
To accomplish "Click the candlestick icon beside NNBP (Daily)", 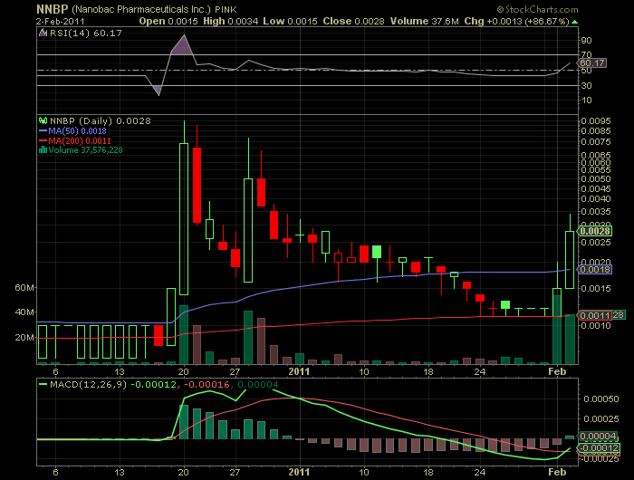I will 43,120.
